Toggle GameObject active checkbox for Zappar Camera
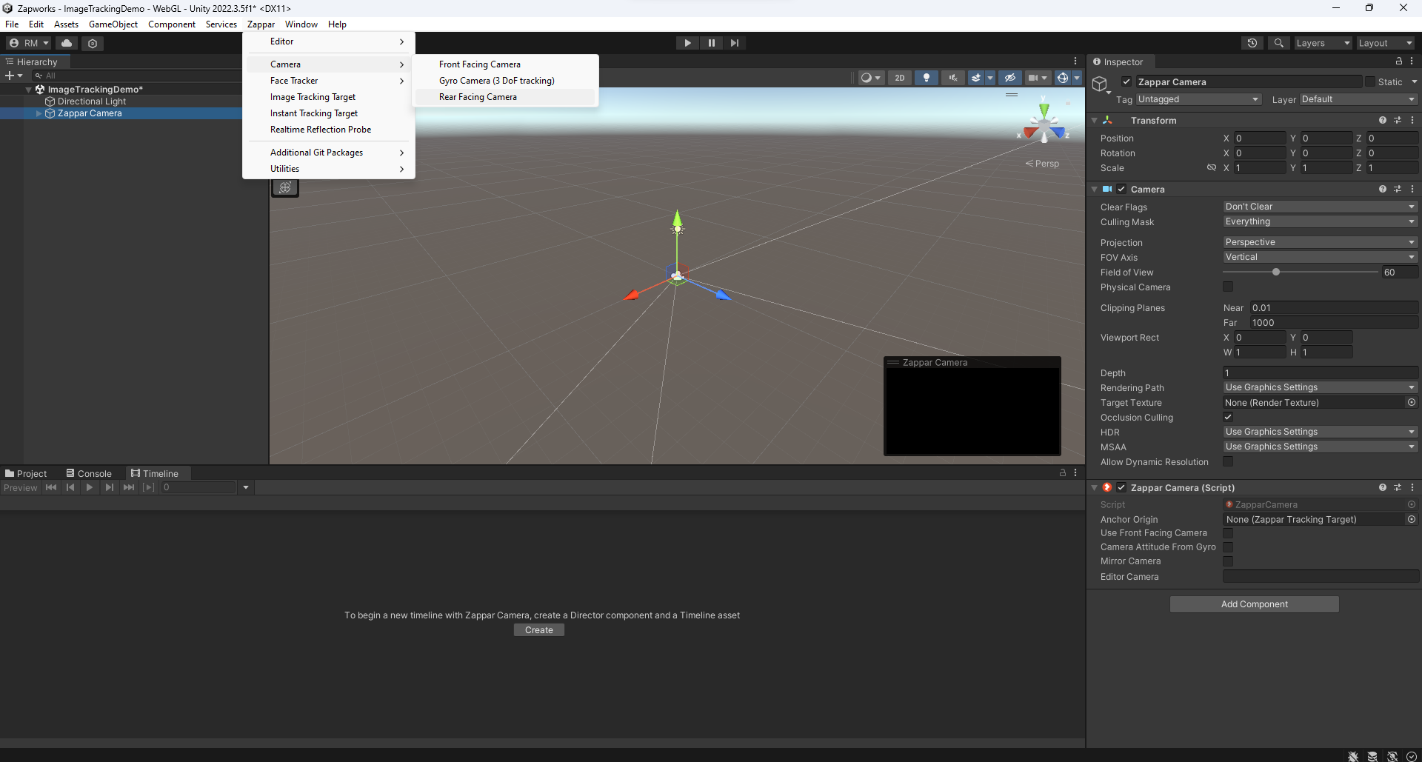Screen dimensions: 1422x762 point(1126,81)
